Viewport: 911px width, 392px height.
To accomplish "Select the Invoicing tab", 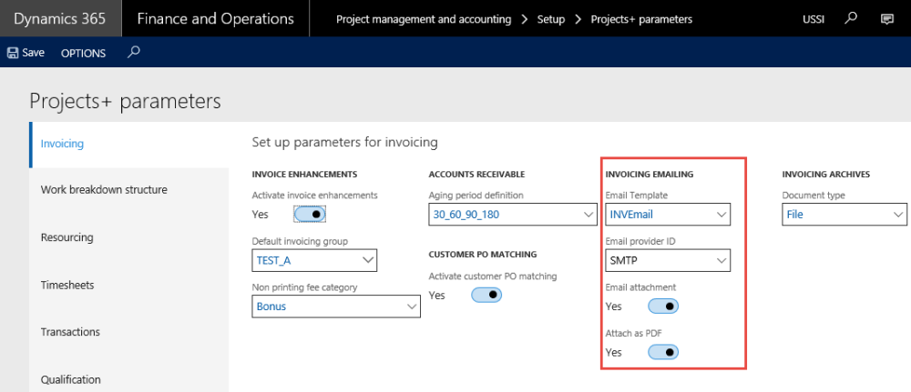I will [129, 144].
